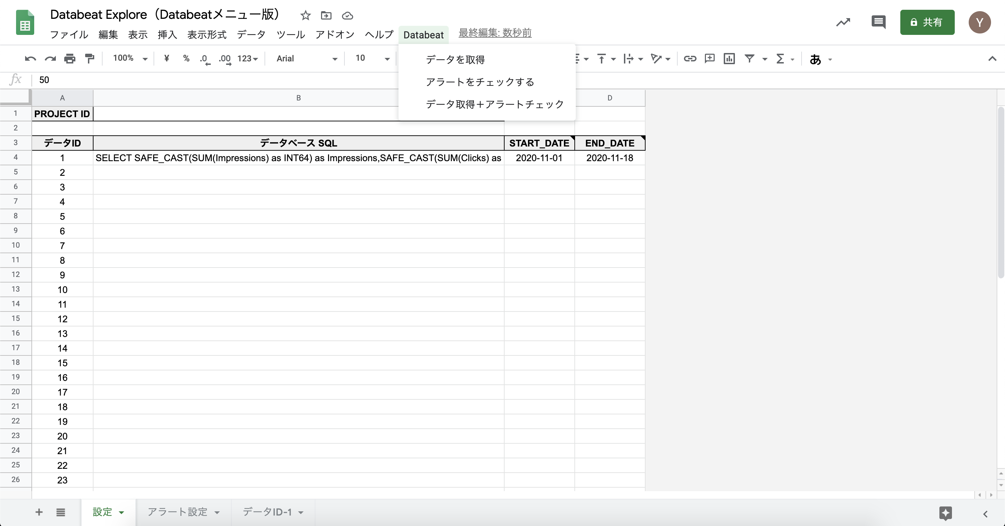Star the Databeat Explore document
1005x526 pixels.
[x=305, y=16]
